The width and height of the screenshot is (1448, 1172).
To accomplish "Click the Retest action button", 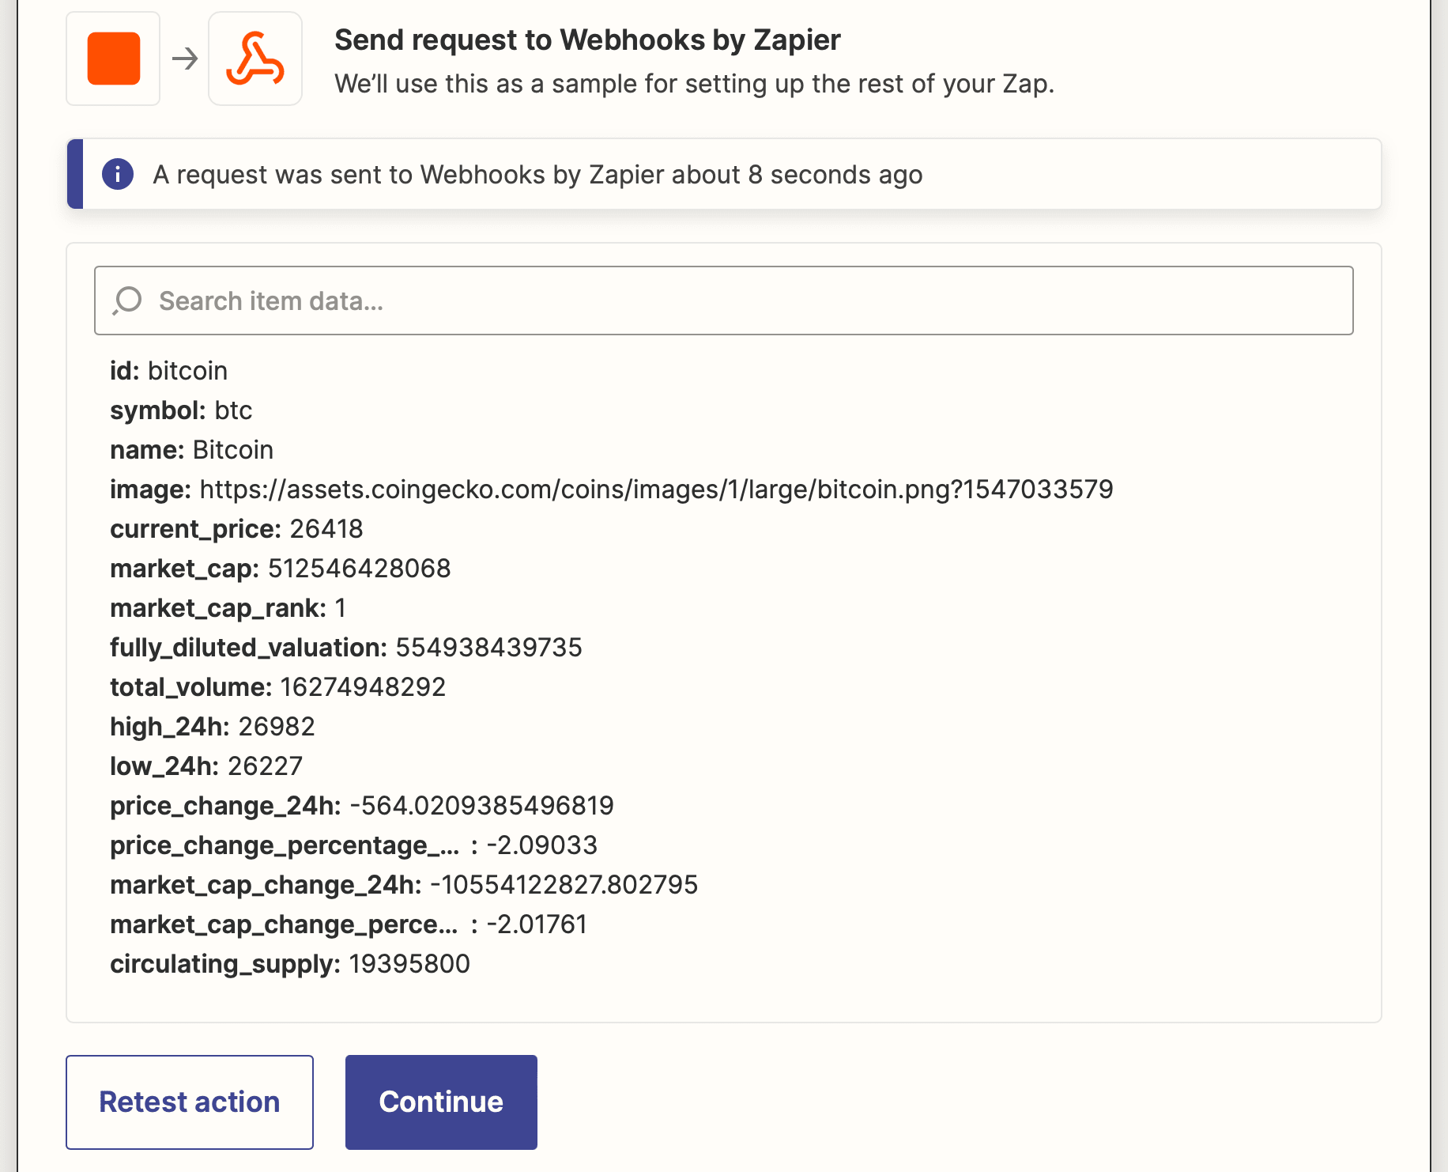I will point(189,1102).
